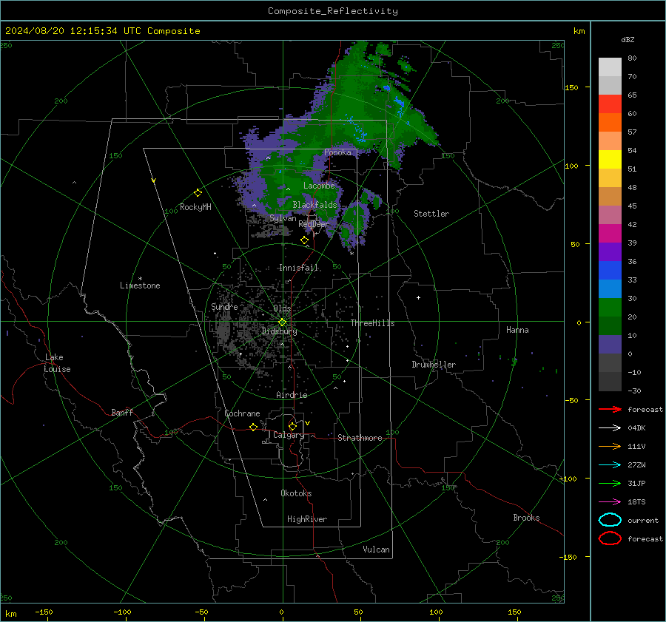This screenshot has height=622, width=666.
Task: Click the white 04DK arrow icon
Action: pos(610,428)
